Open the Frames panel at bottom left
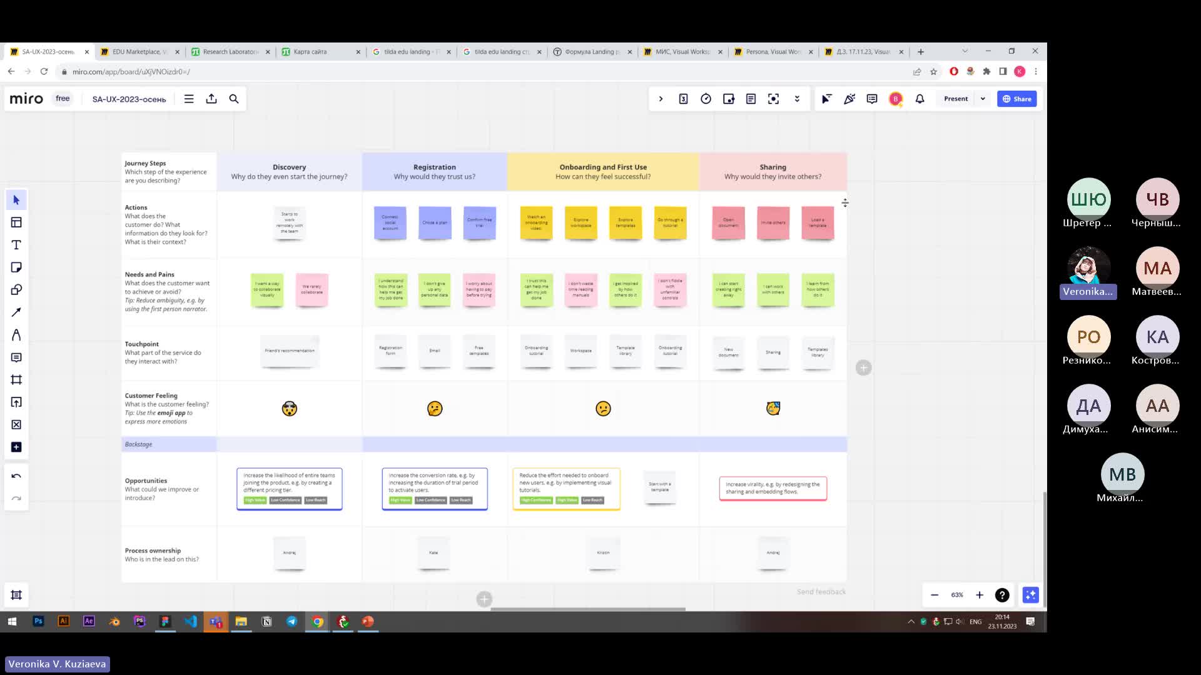 (16, 595)
